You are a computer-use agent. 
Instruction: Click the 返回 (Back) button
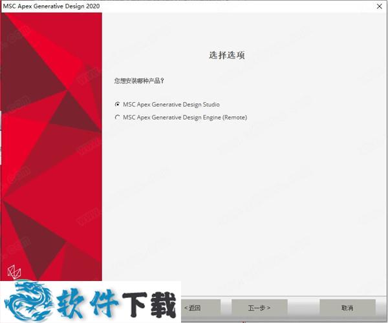pos(200,308)
